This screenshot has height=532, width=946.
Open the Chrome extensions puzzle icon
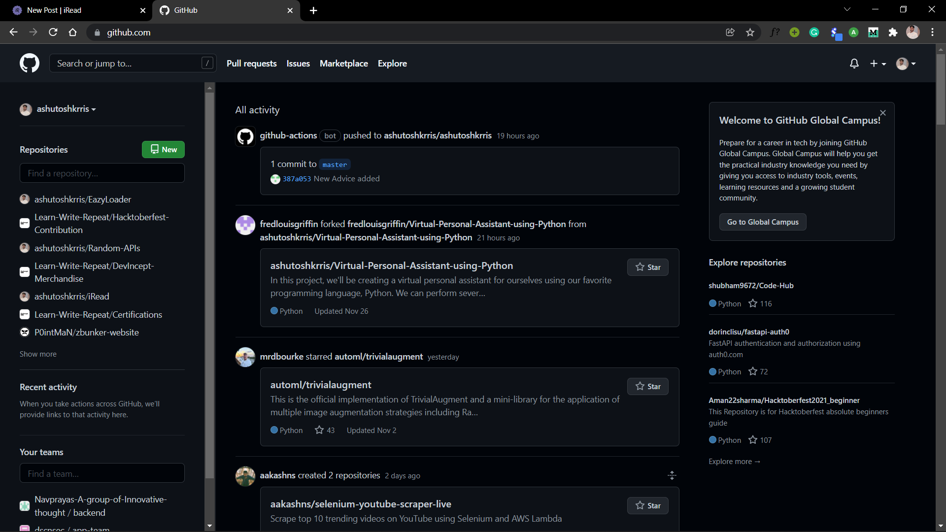893,33
